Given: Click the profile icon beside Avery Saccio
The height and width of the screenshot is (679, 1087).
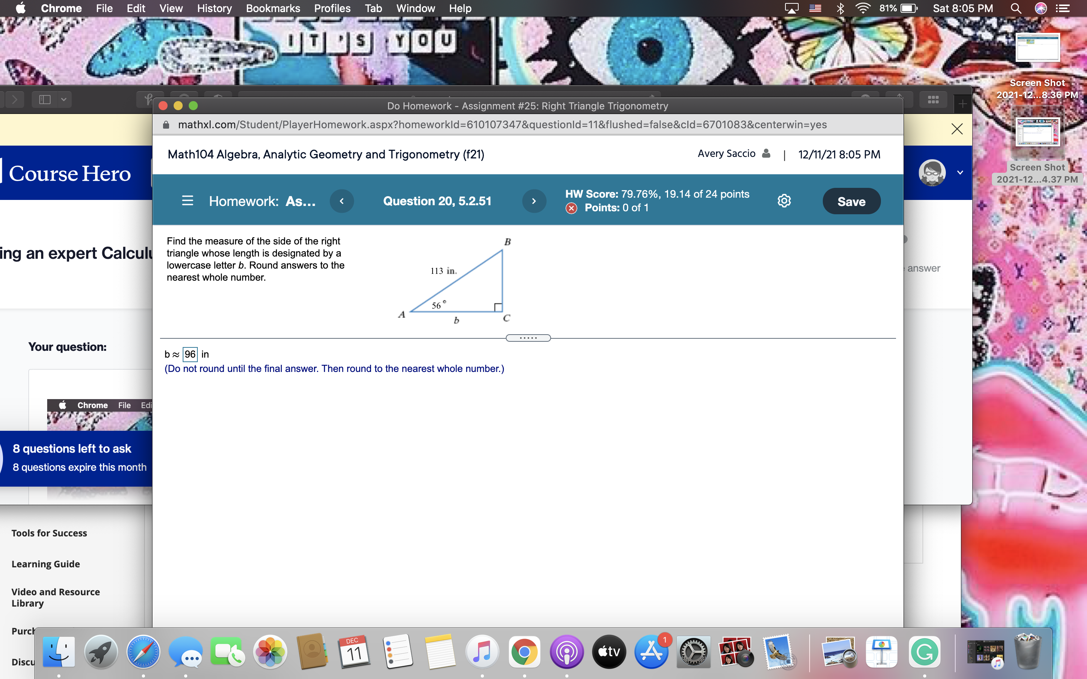Looking at the screenshot, I should tap(766, 154).
